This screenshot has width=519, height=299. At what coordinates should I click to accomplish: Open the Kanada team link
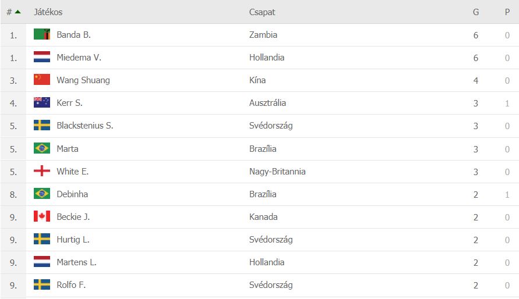click(263, 217)
